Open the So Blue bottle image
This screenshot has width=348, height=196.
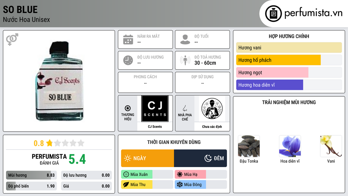click(x=59, y=81)
